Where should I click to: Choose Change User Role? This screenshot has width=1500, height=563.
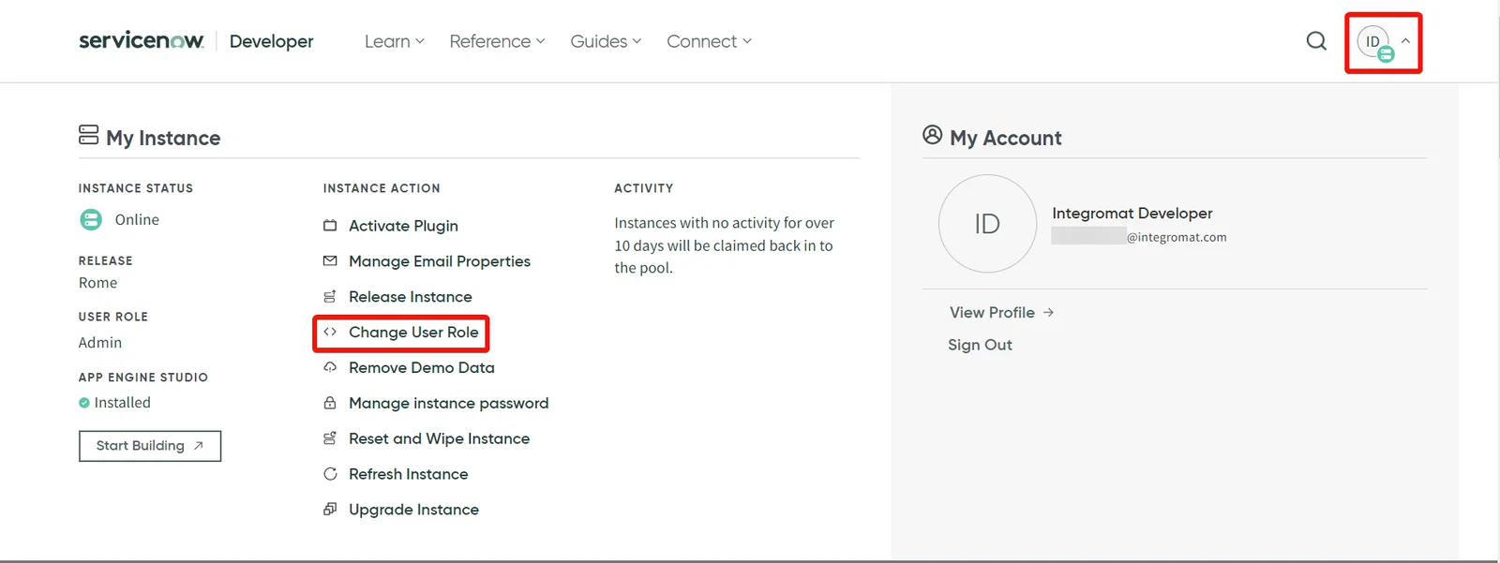point(413,333)
